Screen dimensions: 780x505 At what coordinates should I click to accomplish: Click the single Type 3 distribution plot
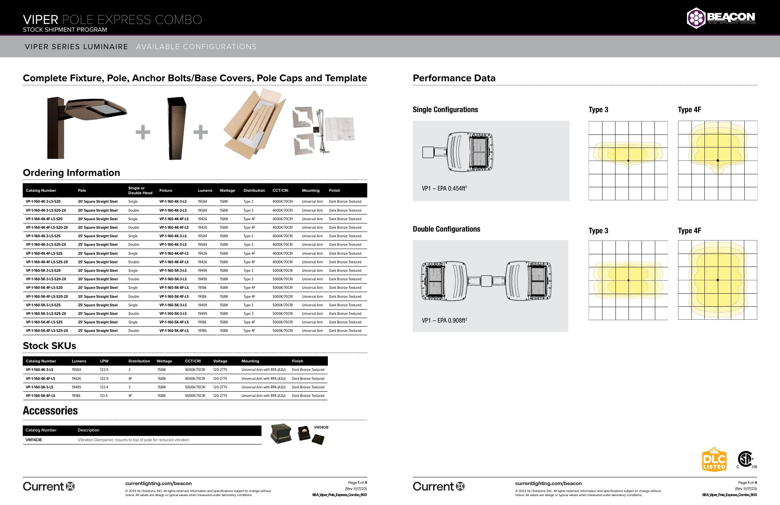(x=628, y=160)
